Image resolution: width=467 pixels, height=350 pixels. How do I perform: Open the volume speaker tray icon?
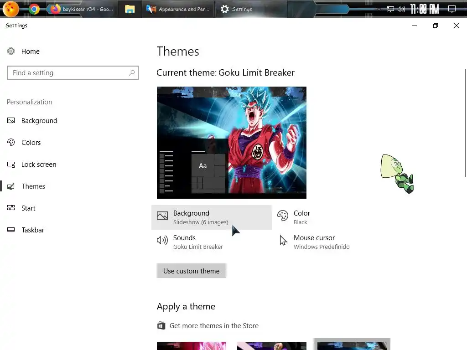pyautogui.click(x=401, y=9)
